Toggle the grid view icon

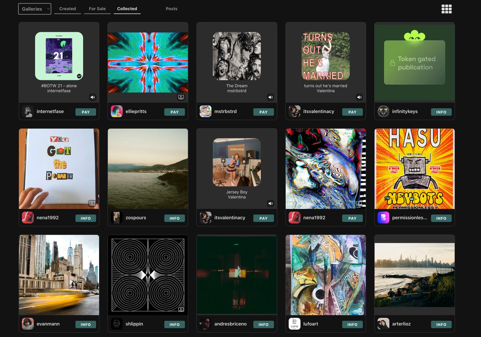coord(447,9)
